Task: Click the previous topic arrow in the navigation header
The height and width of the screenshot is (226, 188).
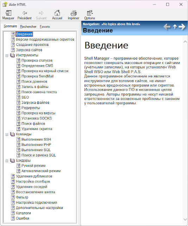Action: (167, 27)
